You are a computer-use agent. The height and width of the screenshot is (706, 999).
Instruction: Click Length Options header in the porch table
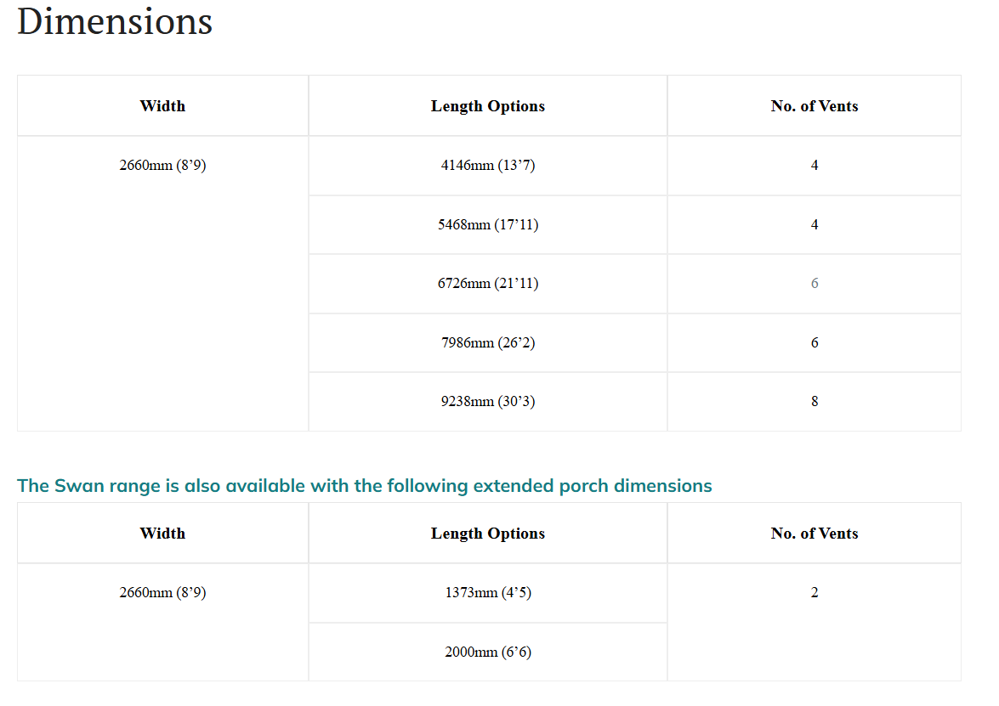[x=488, y=533]
